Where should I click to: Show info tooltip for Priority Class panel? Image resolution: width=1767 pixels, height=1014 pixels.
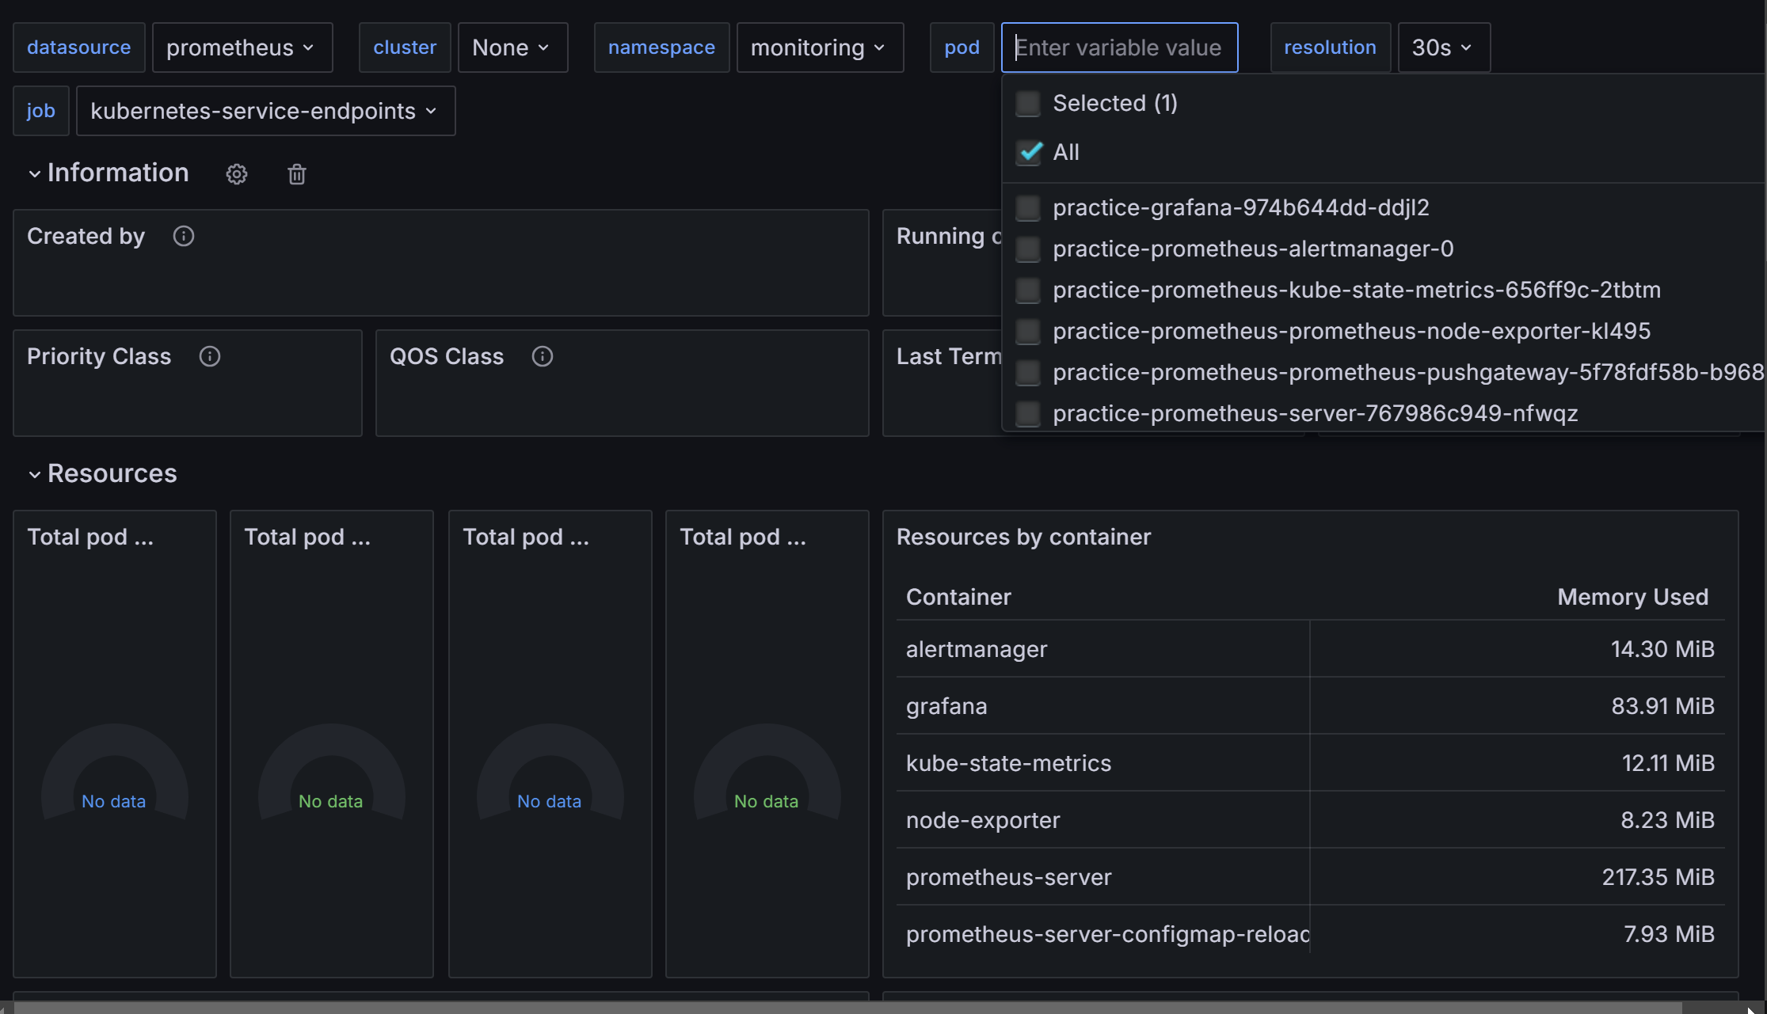coord(210,356)
